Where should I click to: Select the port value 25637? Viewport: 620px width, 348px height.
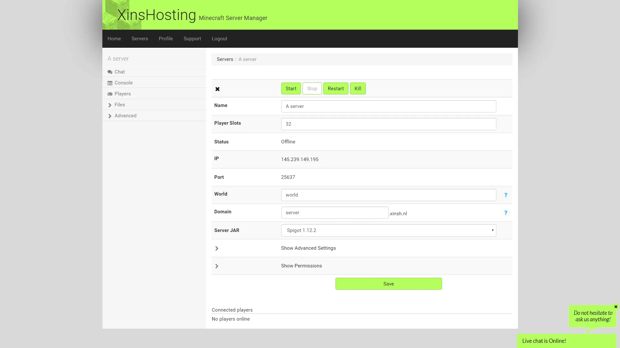coord(288,177)
